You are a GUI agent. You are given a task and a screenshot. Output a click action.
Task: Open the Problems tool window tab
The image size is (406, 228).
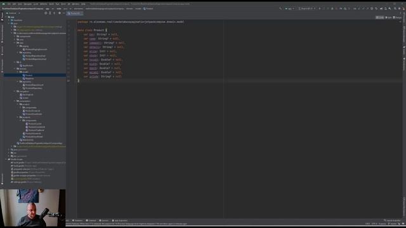77,220
